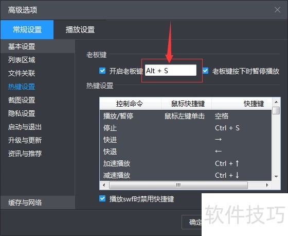Click the vertical scrollbar thumb of hotkey list

(x=276, y=111)
